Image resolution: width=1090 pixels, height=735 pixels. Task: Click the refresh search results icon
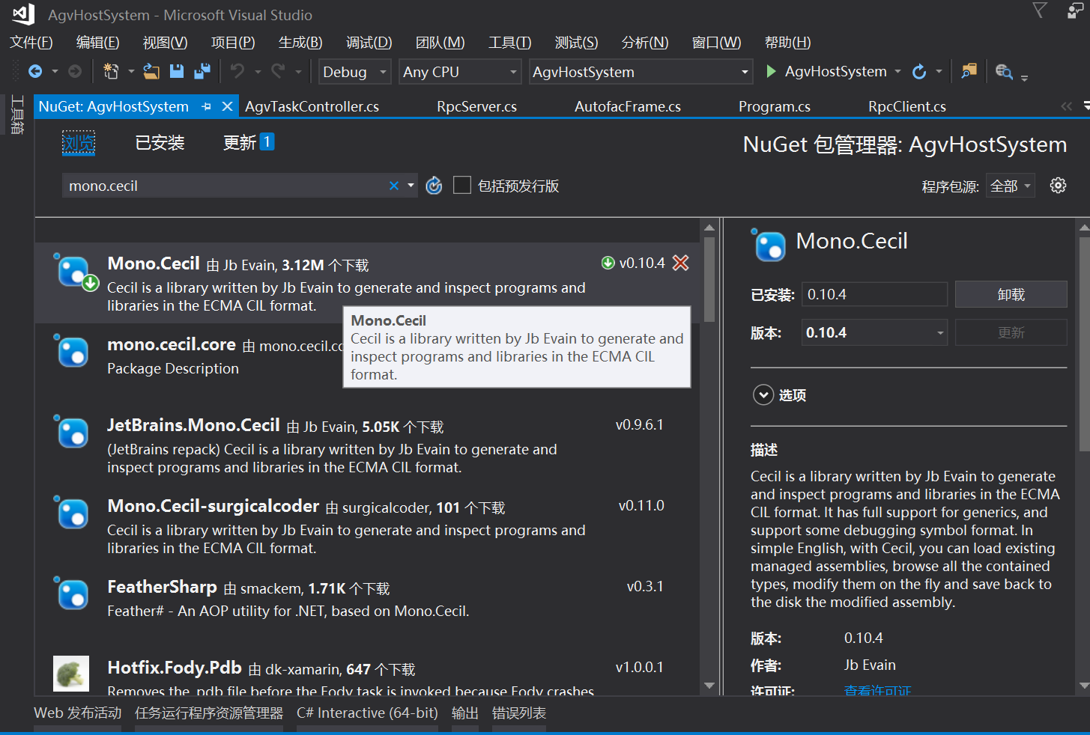434,186
